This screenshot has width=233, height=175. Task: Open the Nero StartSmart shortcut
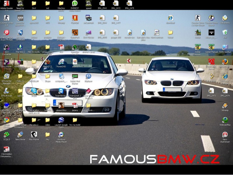(x=225, y=134)
